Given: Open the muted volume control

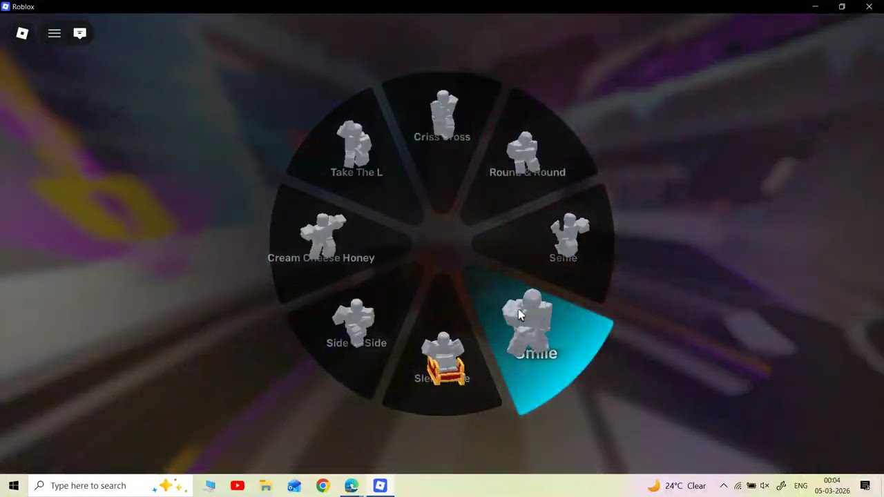Looking at the screenshot, I should (x=765, y=485).
